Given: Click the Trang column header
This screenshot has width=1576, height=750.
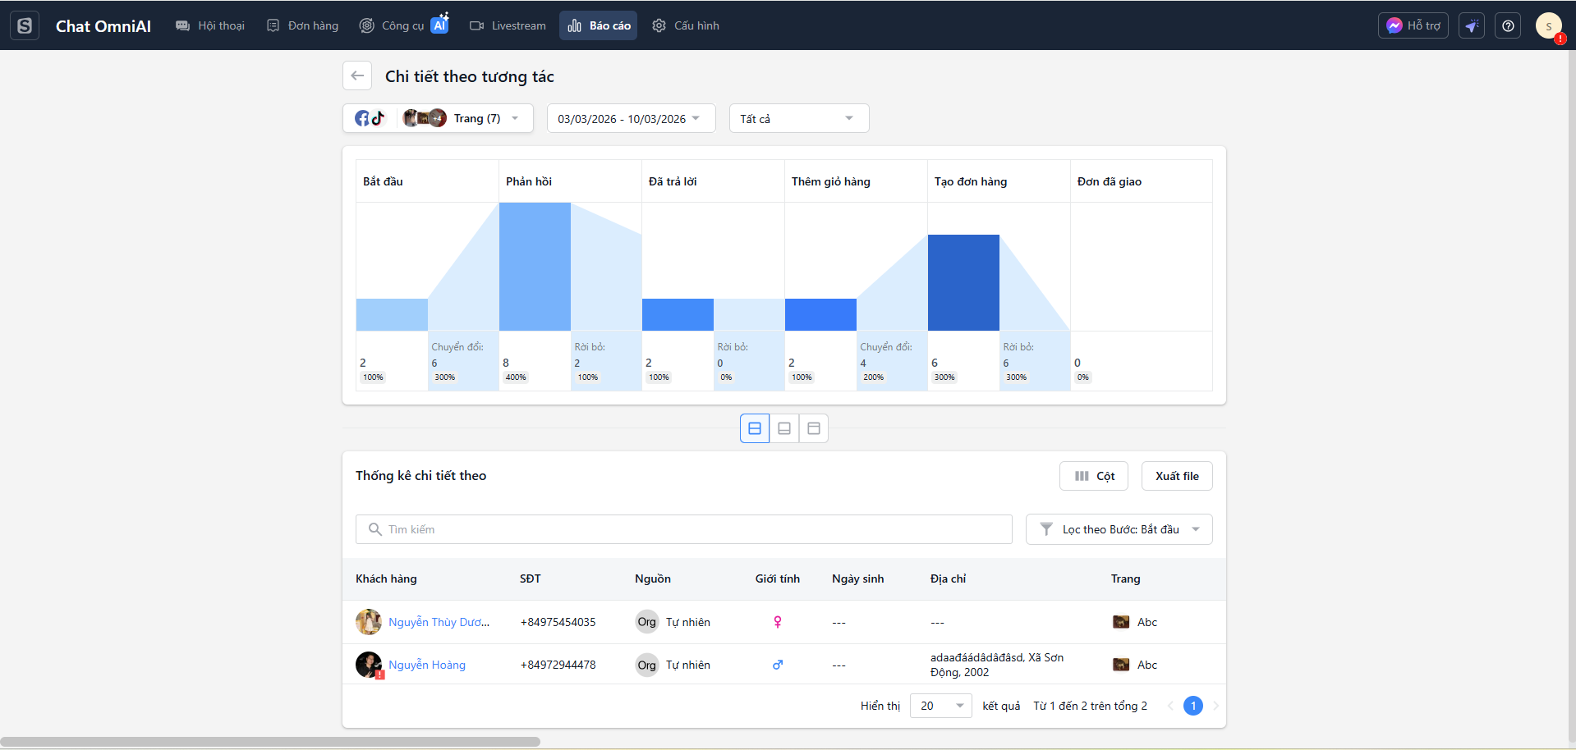Looking at the screenshot, I should click(1126, 579).
